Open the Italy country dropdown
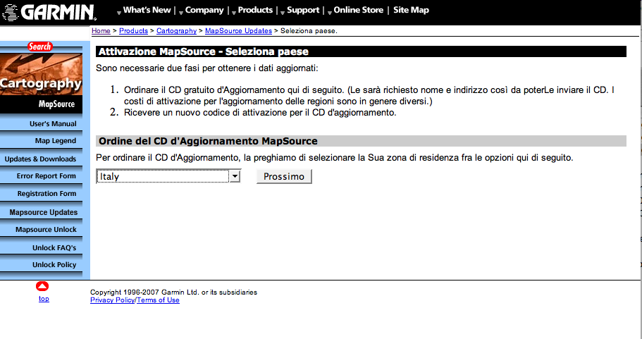The image size is (642, 339). [x=168, y=176]
